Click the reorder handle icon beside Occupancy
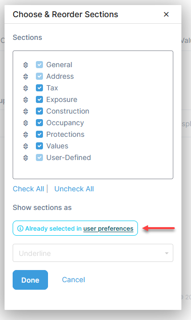The width and height of the screenshot is (191, 320). (26, 123)
